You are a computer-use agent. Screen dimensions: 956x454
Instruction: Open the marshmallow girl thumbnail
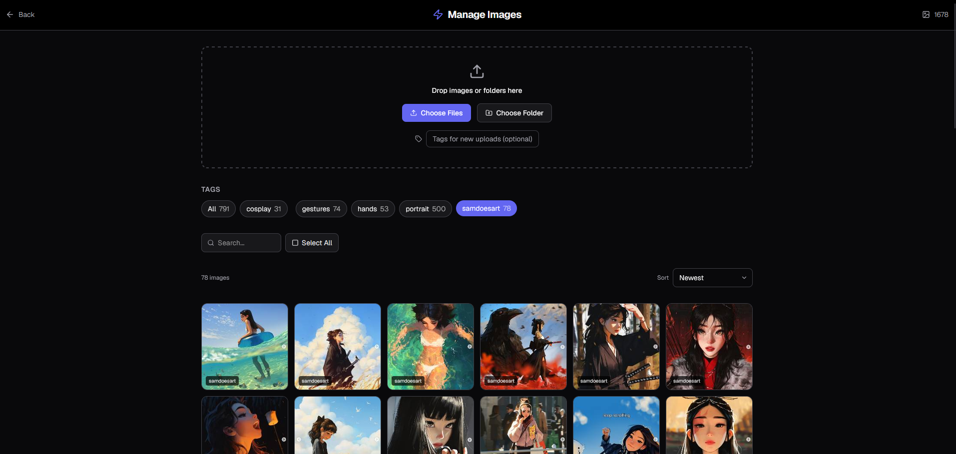pyautogui.click(x=245, y=425)
